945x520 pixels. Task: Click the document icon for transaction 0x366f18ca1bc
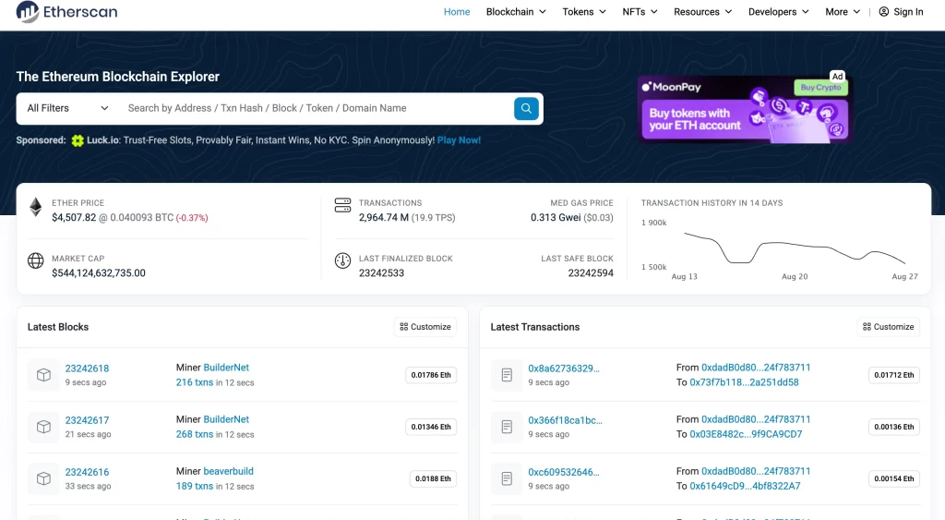tap(507, 427)
